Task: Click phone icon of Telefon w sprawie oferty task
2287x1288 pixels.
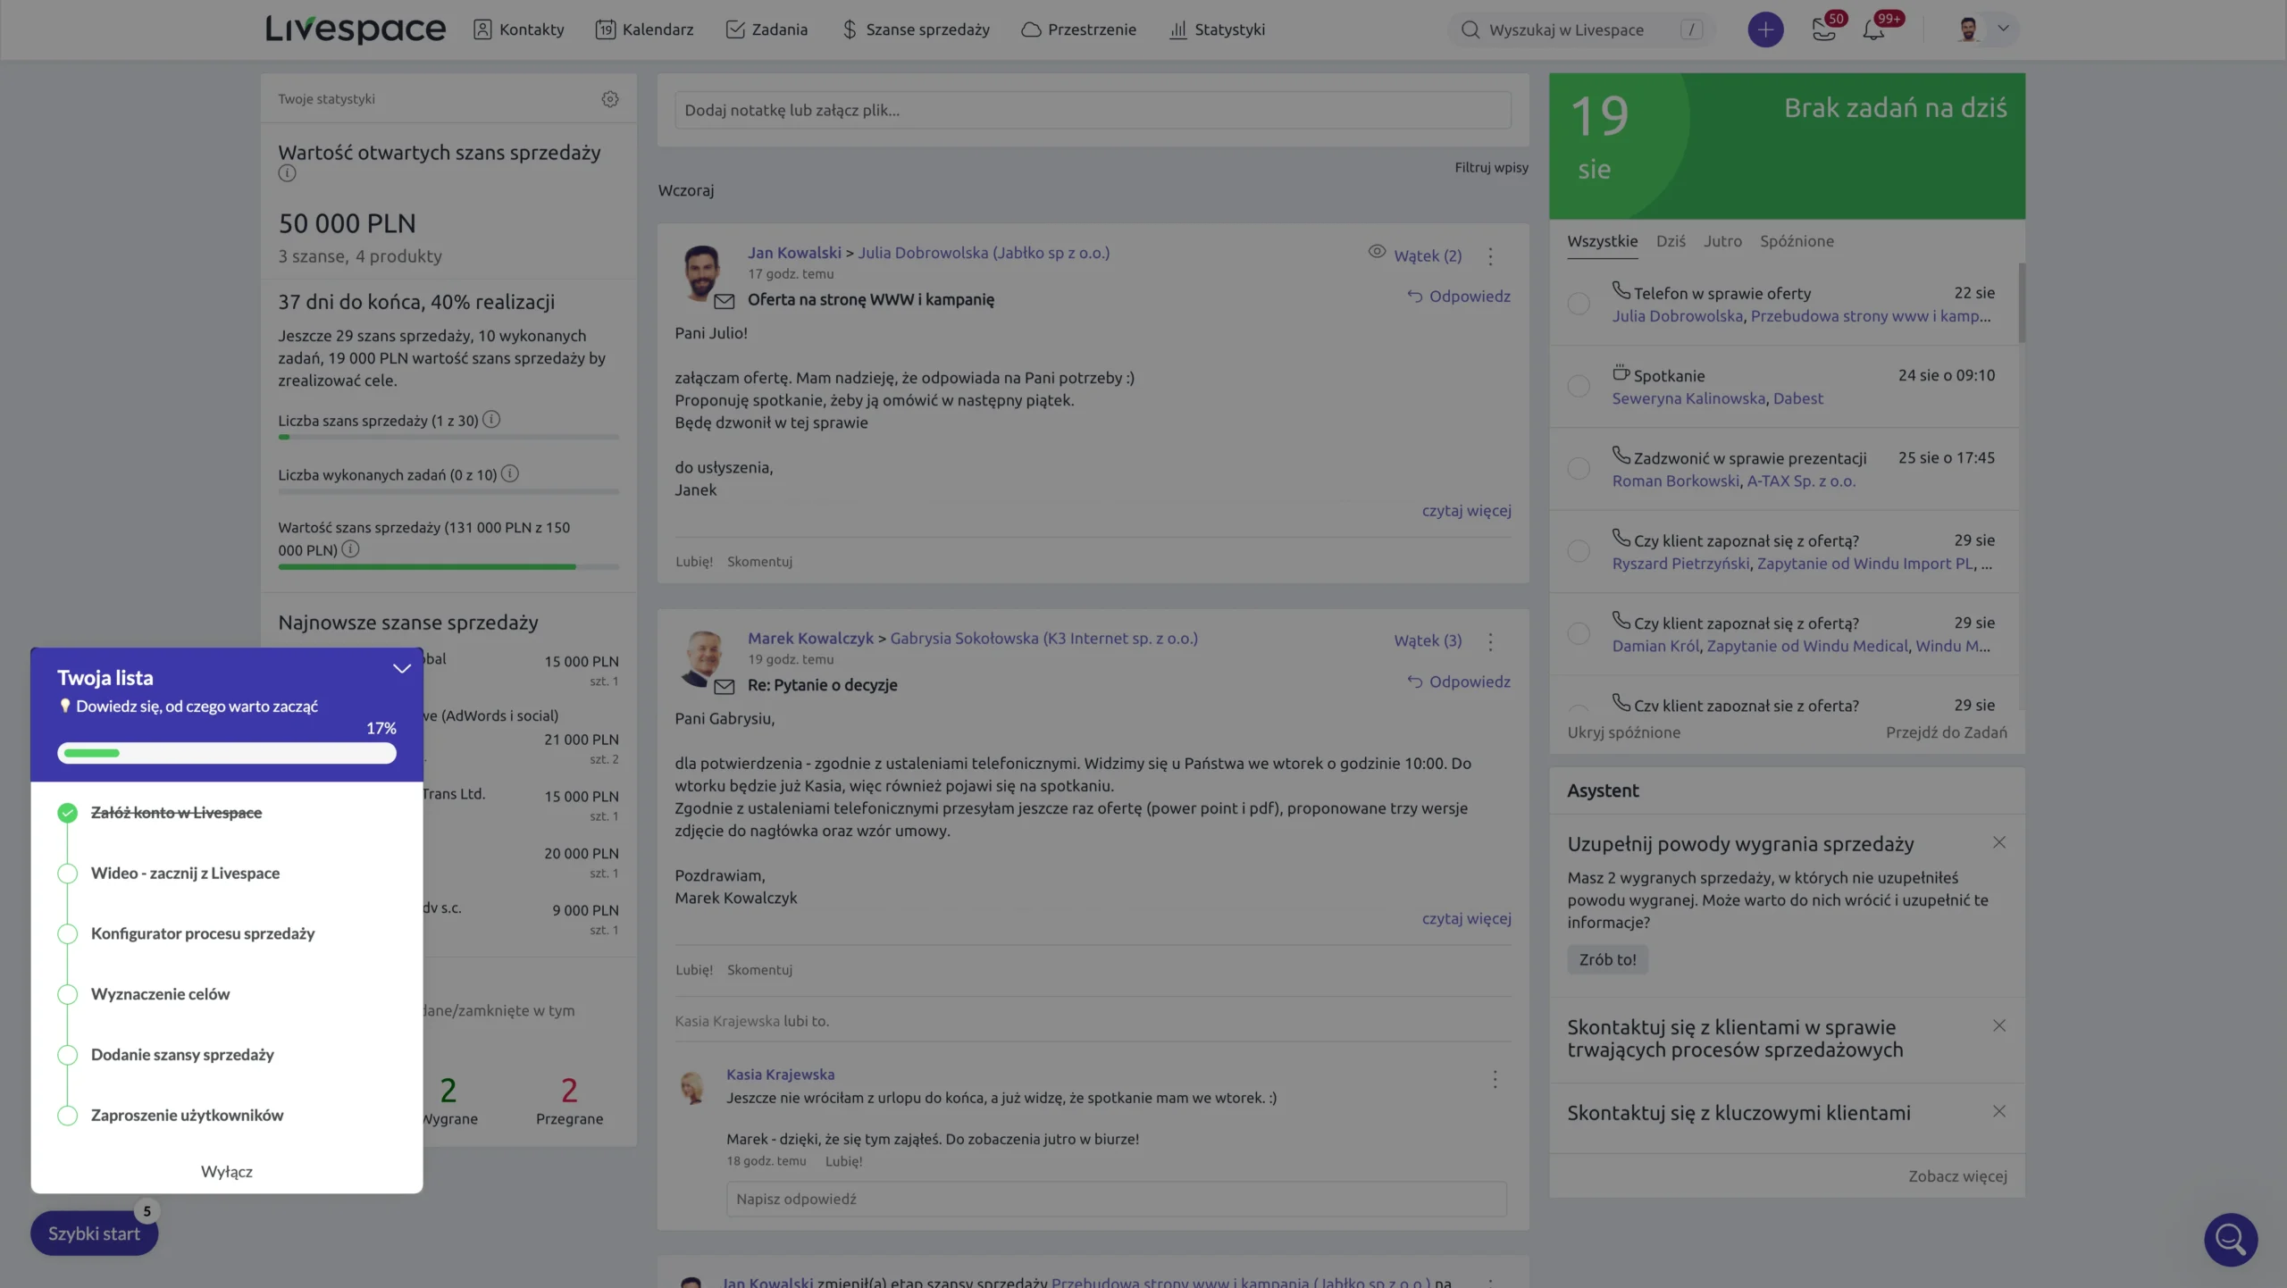Action: tap(1621, 289)
